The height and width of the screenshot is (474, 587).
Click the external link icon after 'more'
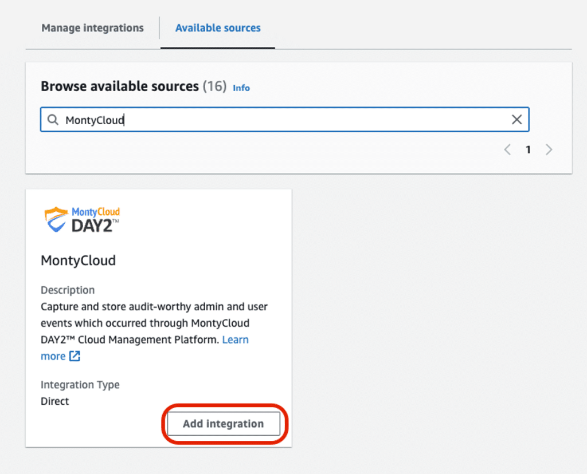(75, 356)
